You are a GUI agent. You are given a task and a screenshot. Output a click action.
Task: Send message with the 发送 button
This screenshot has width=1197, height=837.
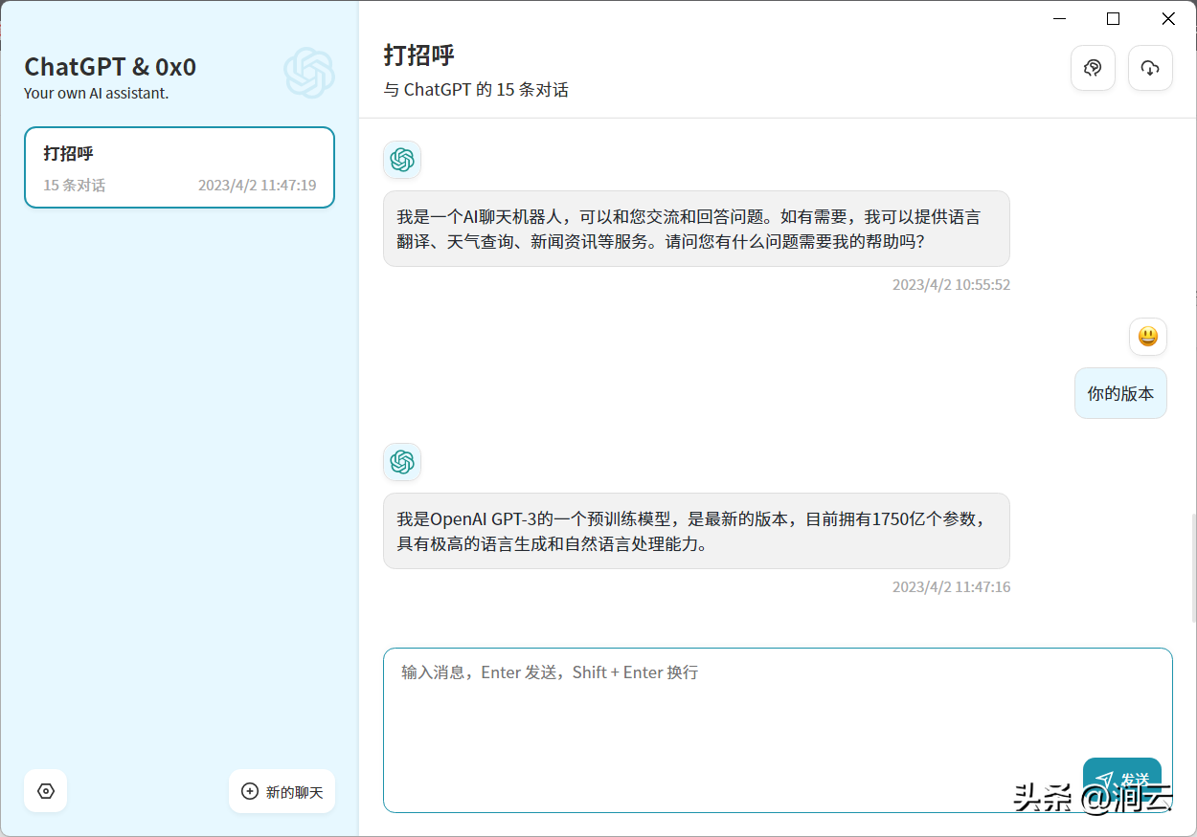pyautogui.click(x=1122, y=781)
